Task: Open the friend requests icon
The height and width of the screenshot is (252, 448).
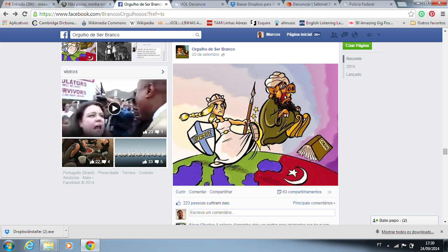Action: (334, 35)
